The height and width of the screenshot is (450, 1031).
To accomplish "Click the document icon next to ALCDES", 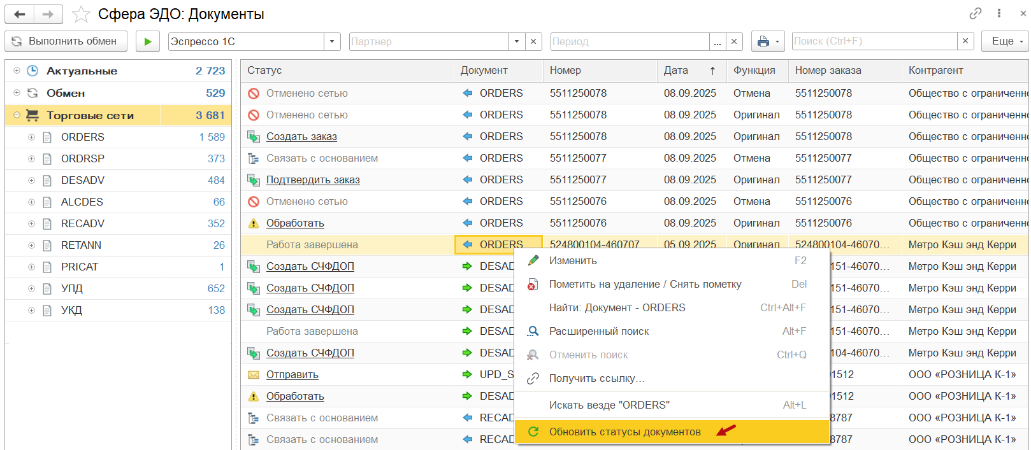I will tap(47, 202).
